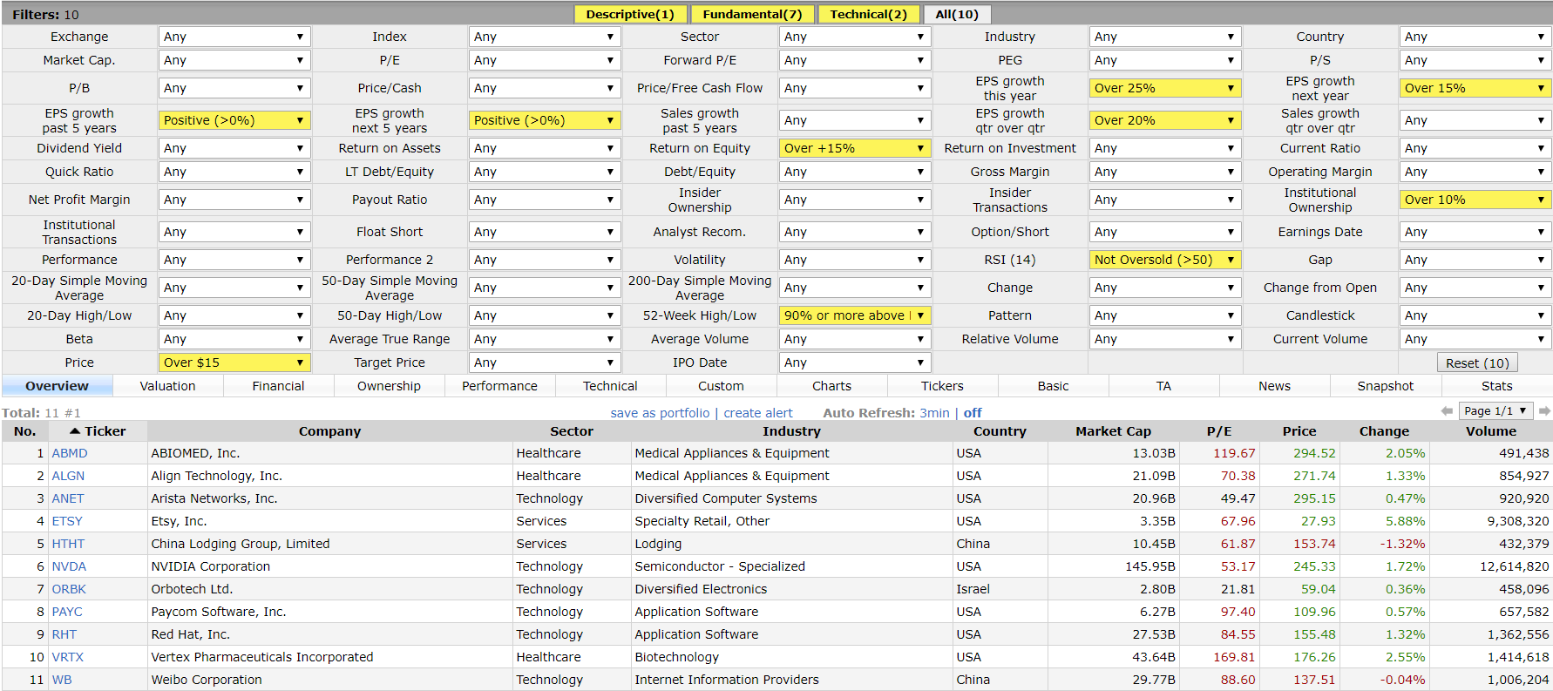Click Paycom Software price 109.96
Image resolution: width=1553 pixels, height=691 pixels.
[x=1314, y=612]
